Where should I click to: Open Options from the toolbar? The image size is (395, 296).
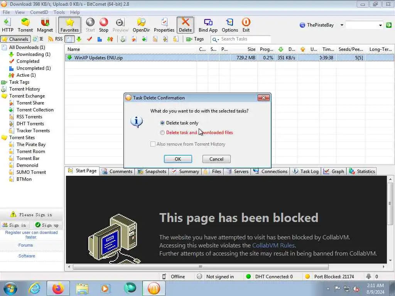pyautogui.click(x=230, y=25)
